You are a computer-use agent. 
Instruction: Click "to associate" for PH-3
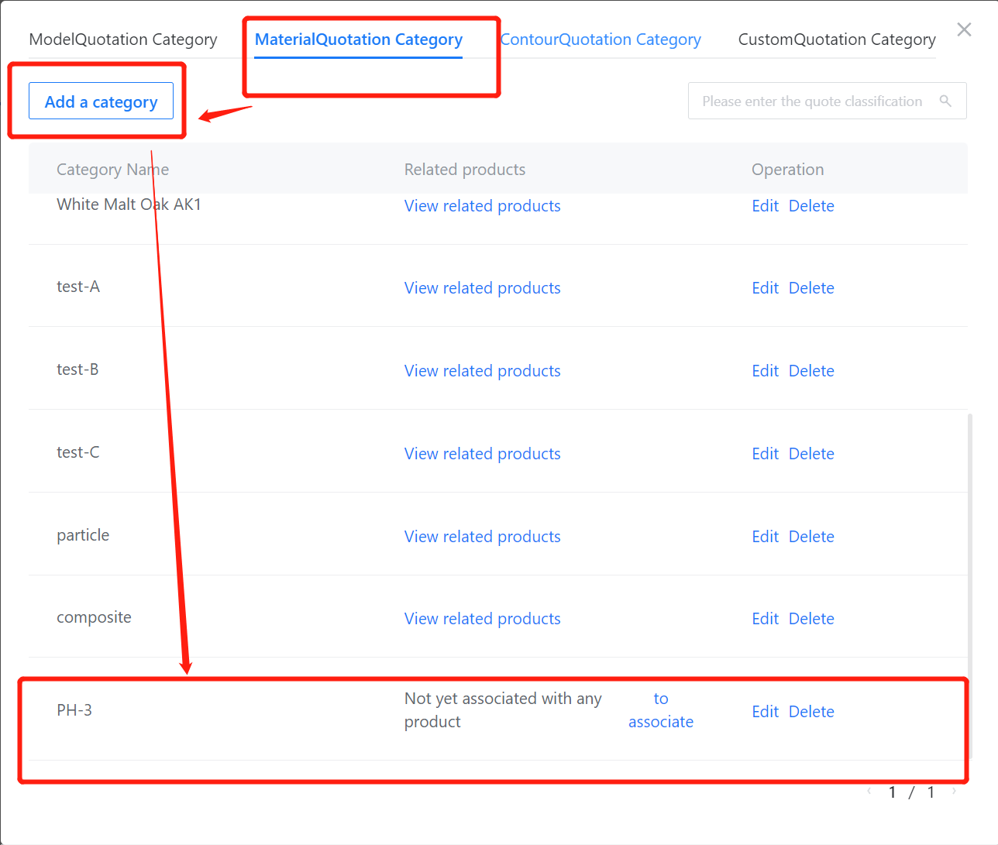pyautogui.click(x=661, y=710)
